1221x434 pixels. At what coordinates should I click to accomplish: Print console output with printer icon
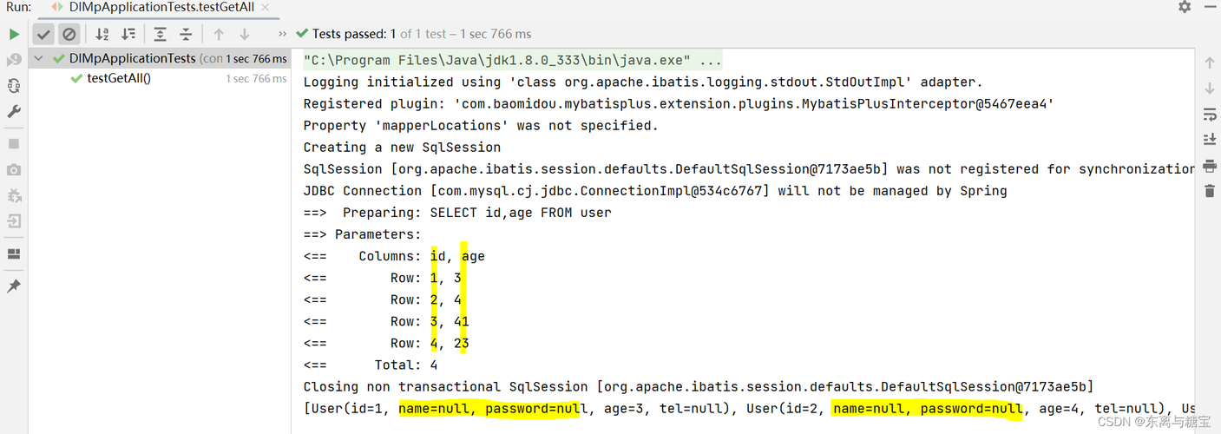pos(1210,166)
